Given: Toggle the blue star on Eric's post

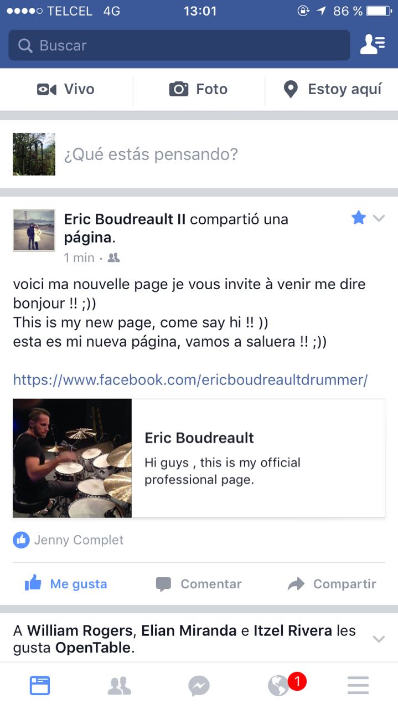Looking at the screenshot, I should (359, 218).
